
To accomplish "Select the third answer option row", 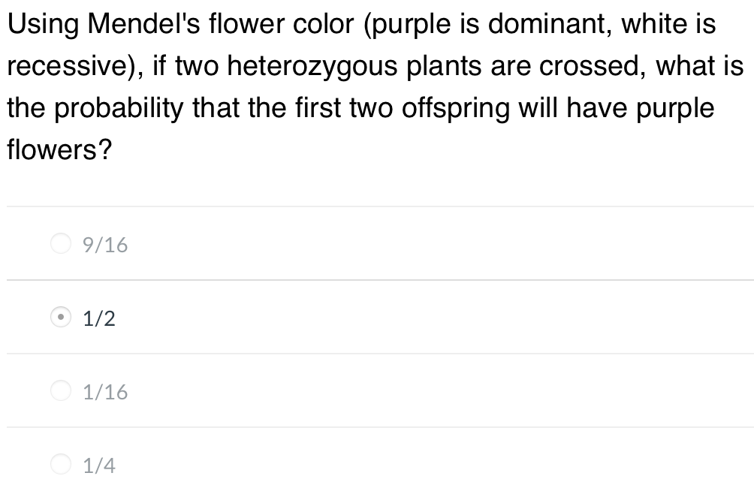I will (x=300, y=390).
